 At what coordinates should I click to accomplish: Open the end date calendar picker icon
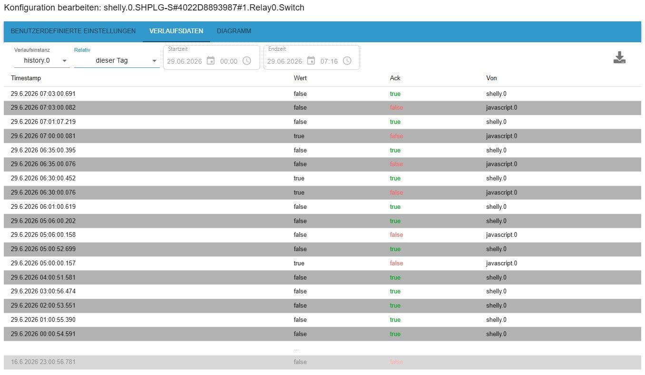311,61
